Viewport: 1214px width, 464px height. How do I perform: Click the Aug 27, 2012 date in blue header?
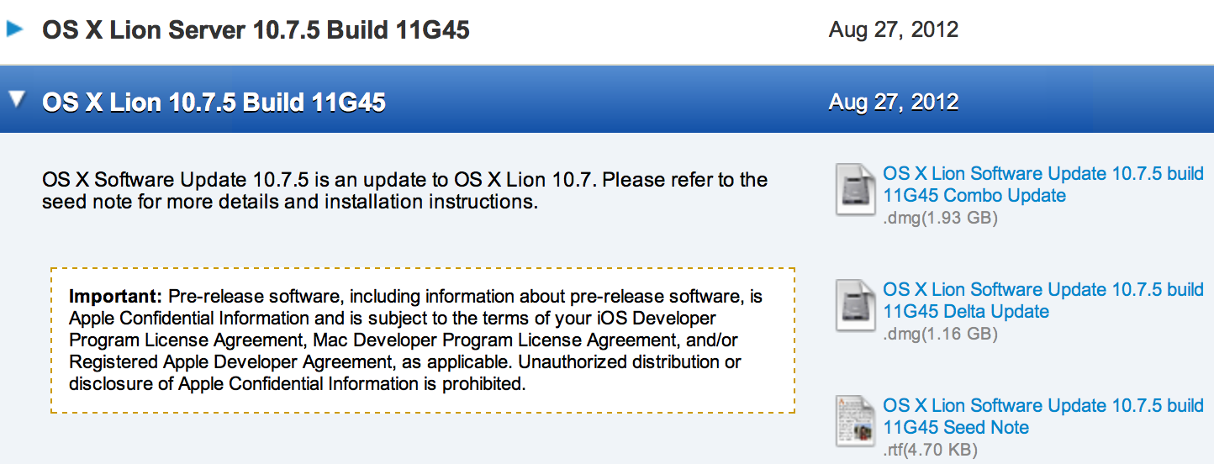pos(894,102)
